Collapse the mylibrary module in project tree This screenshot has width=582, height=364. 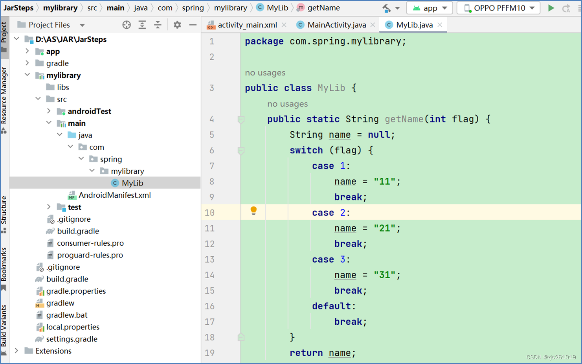[x=27, y=75]
